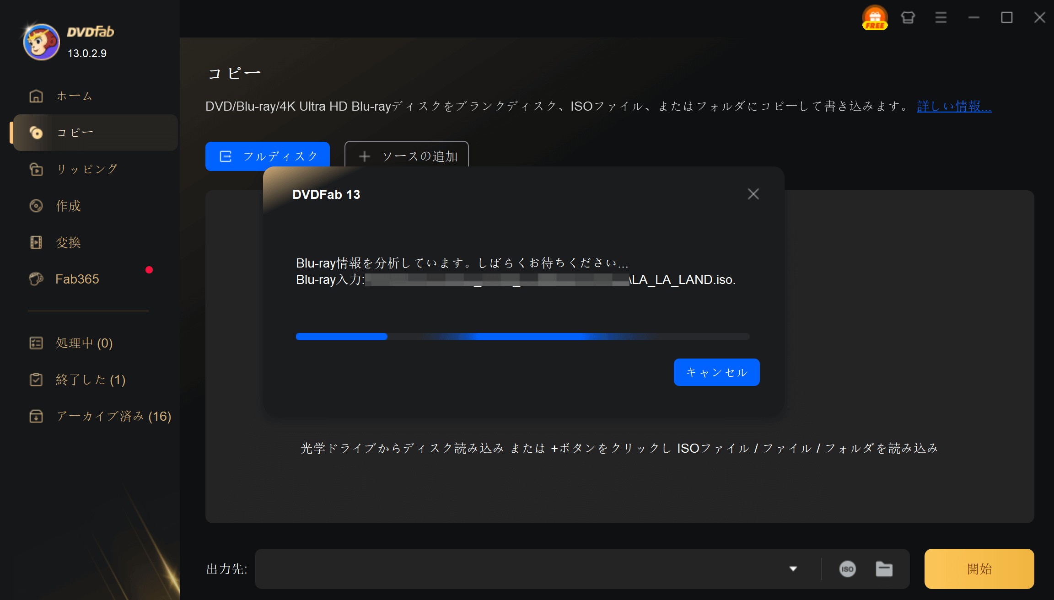The height and width of the screenshot is (600, 1054).
Task: Click the converter film icon
Action: (36, 242)
